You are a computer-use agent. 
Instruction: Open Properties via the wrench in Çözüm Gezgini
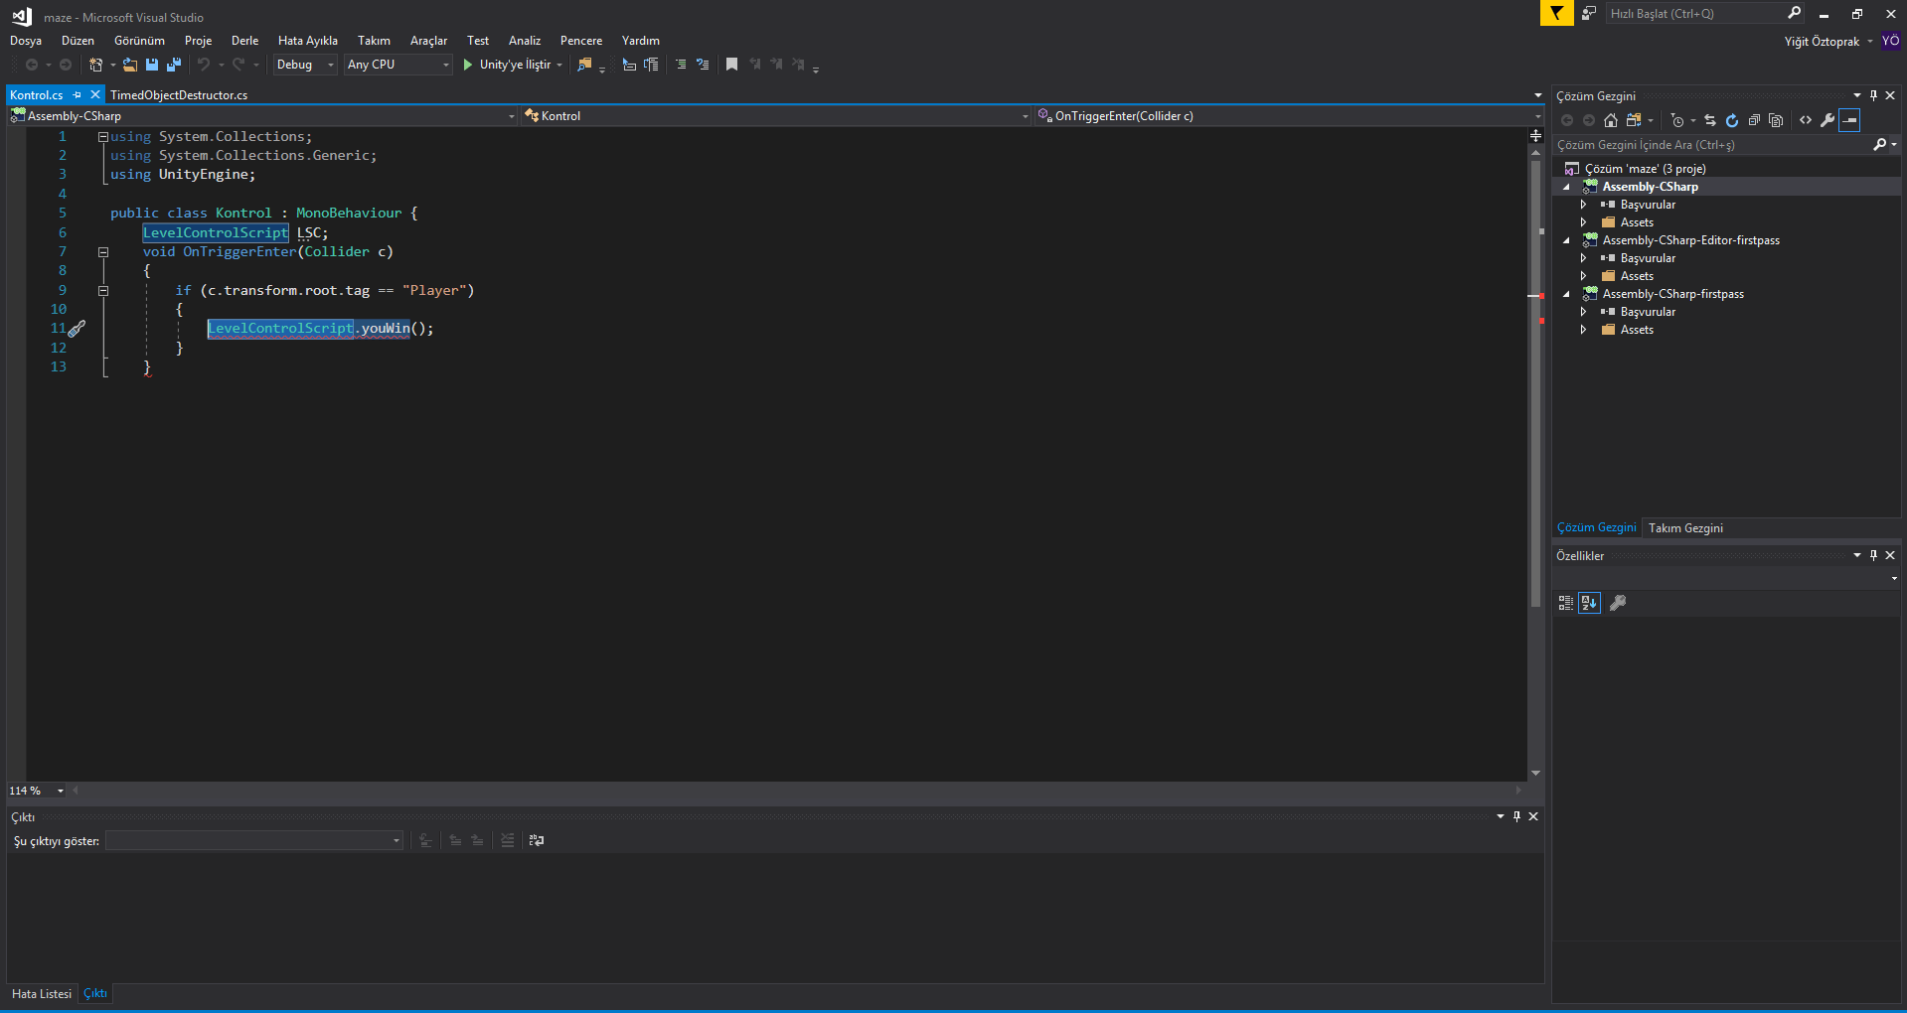(1828, 120)
